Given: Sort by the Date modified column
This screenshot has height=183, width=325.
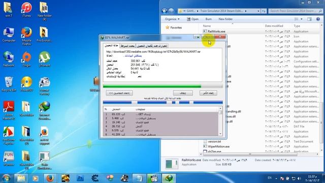Looking at the screenshot, I should pos(274,26).
